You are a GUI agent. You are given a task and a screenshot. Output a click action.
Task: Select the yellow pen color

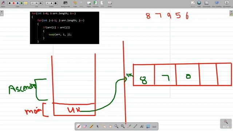click(x=25, y=3)
